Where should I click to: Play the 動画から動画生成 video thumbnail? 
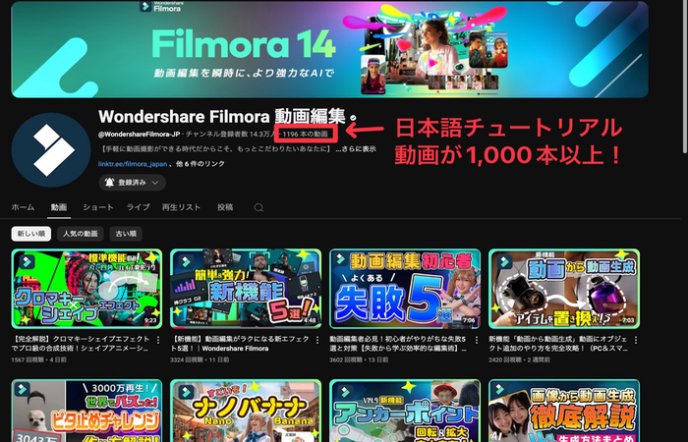563,287
